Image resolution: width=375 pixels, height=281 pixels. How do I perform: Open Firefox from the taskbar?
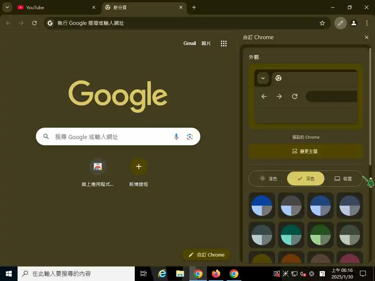click(x=216, y=274)
